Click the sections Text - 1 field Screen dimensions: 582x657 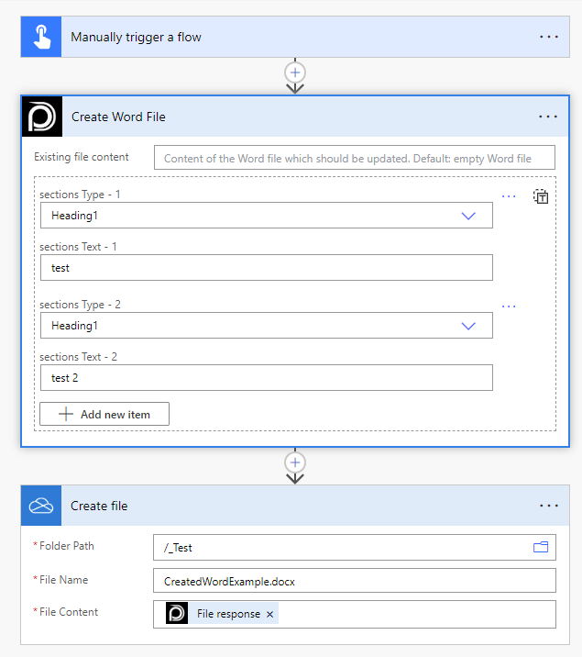click(x=266, y=268)
